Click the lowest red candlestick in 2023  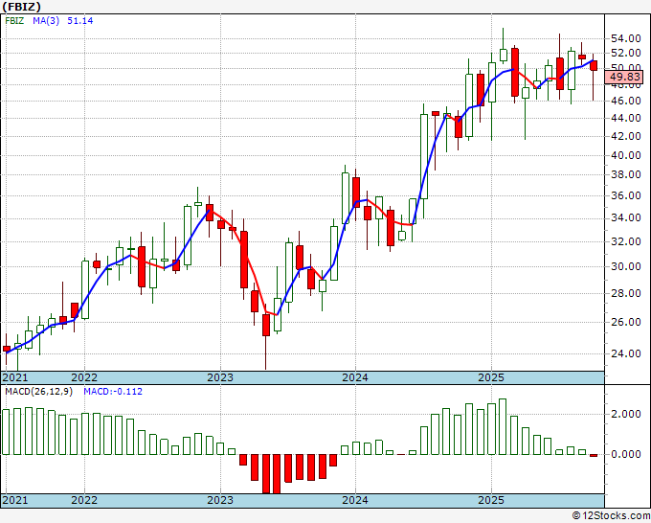pyautogui.click(x=266, y=325)
